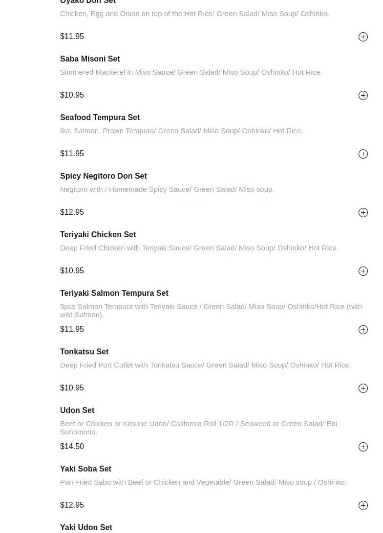Click plus icon for Seafood Tempura Set
The width and height of the screenshot is (383, 533).
[363, 154]
